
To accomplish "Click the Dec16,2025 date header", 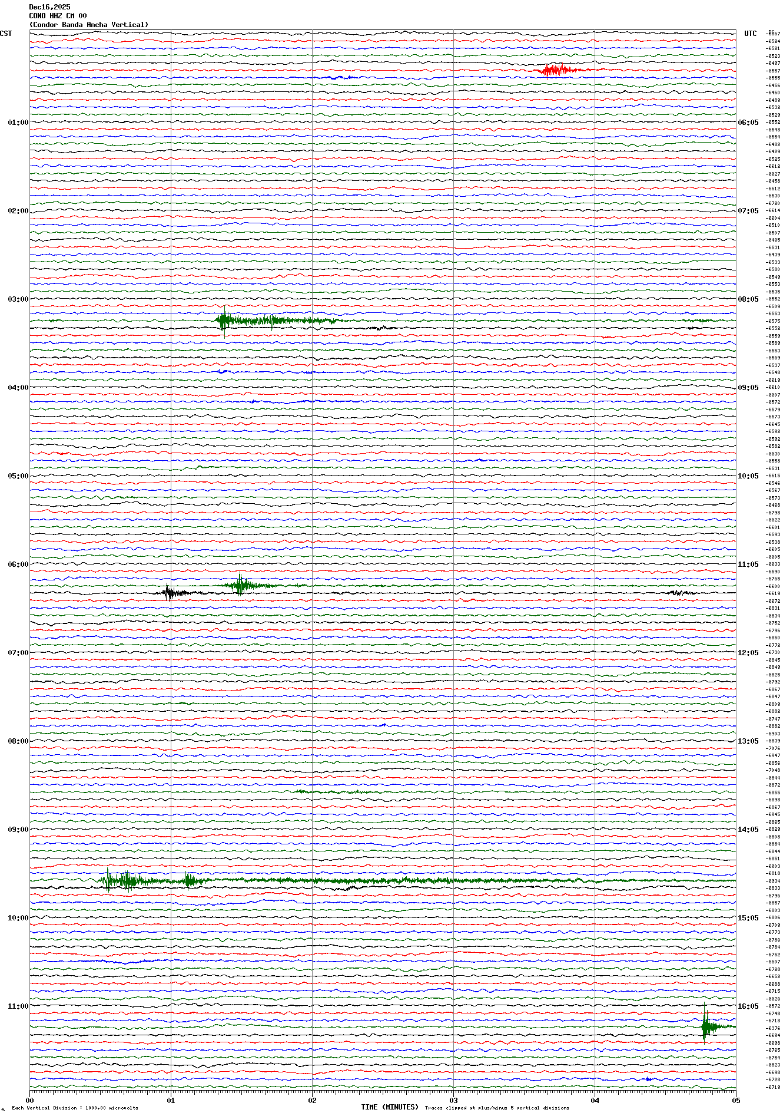I will tap(49, 7).
